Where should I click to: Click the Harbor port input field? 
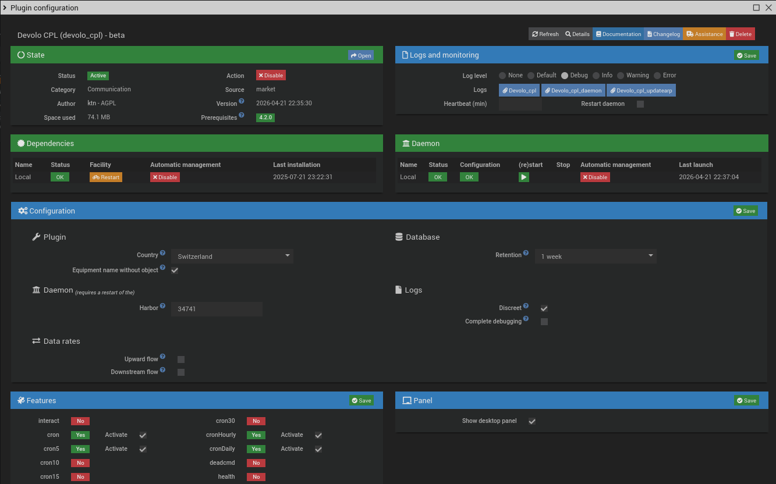coord(217,309)
